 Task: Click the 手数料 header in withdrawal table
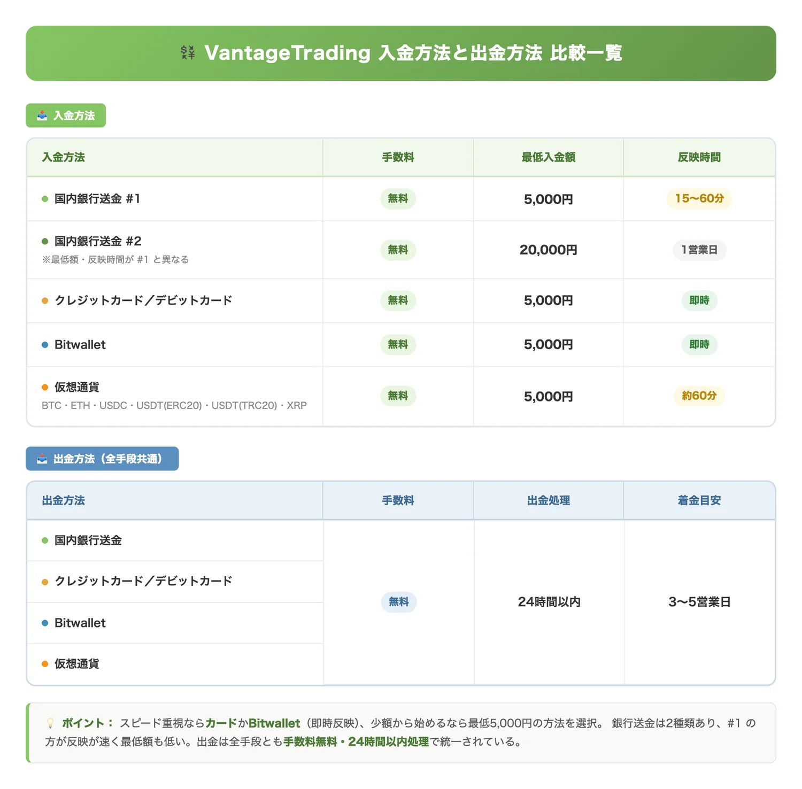pyautogui.click(x=398, y=500)
